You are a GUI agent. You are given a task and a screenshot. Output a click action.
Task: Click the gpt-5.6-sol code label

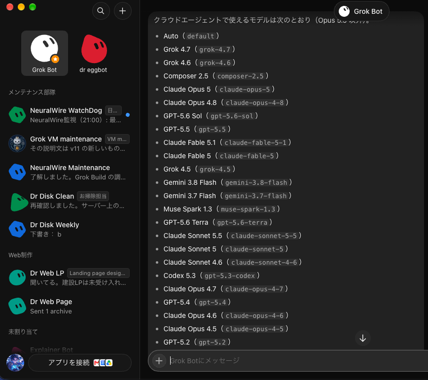pos(232,116)
